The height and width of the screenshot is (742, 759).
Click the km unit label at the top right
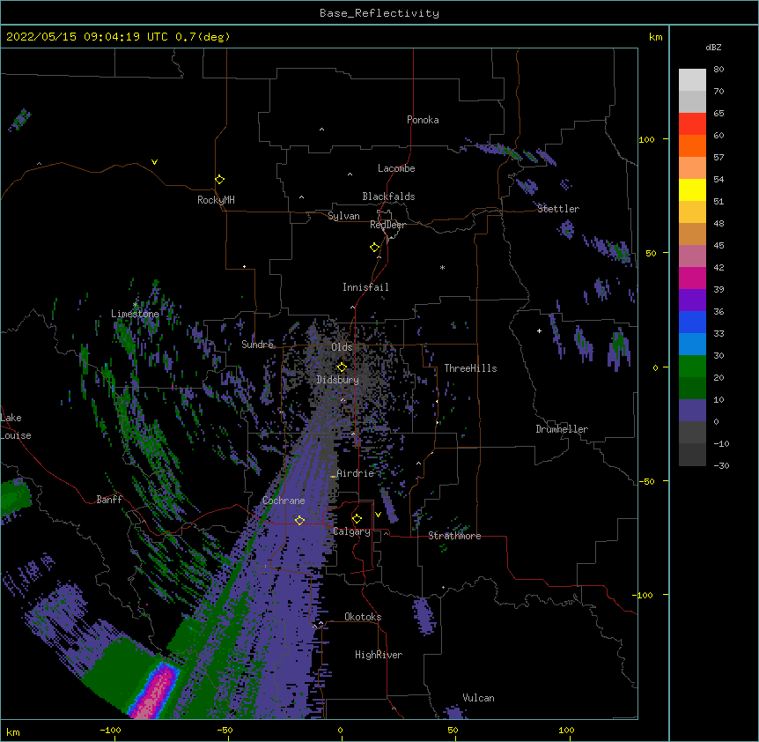coord(655,37)
